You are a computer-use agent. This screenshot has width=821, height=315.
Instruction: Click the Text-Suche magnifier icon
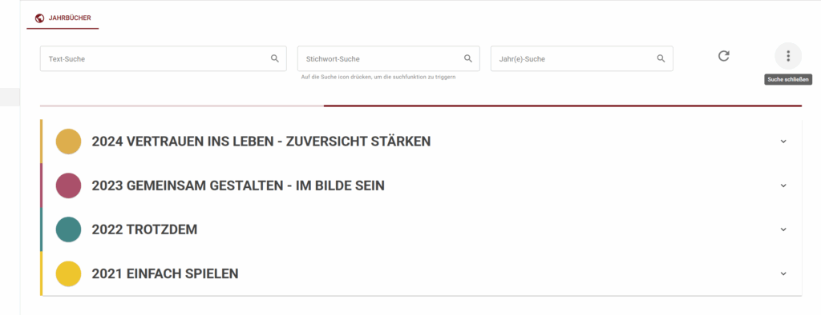pos(275,58)
